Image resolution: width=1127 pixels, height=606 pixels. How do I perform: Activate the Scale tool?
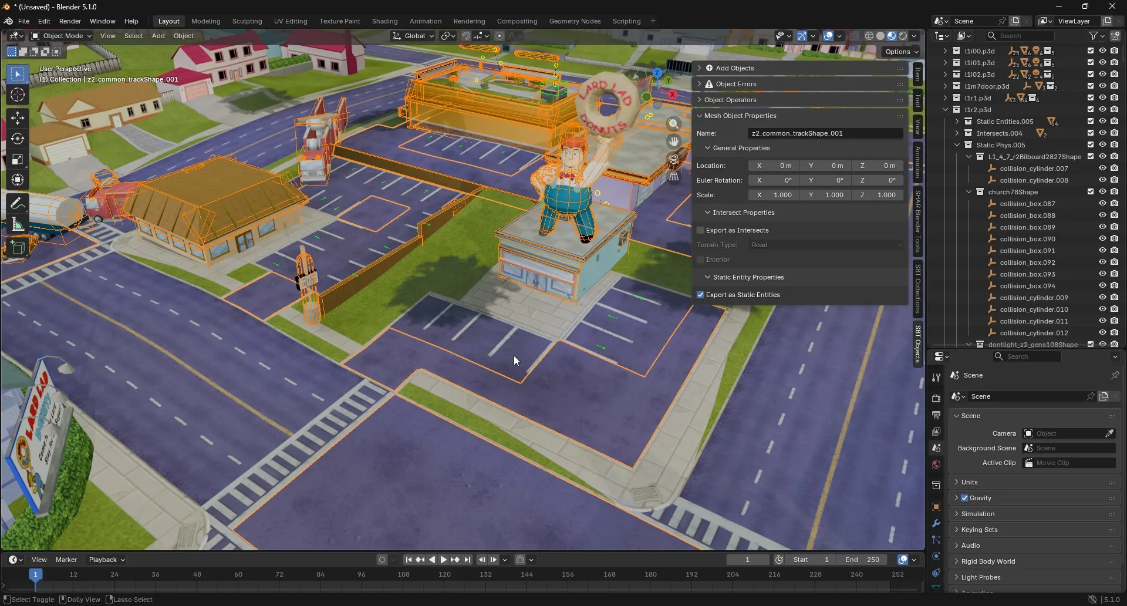pyautogui.click(x=18, y=160)
